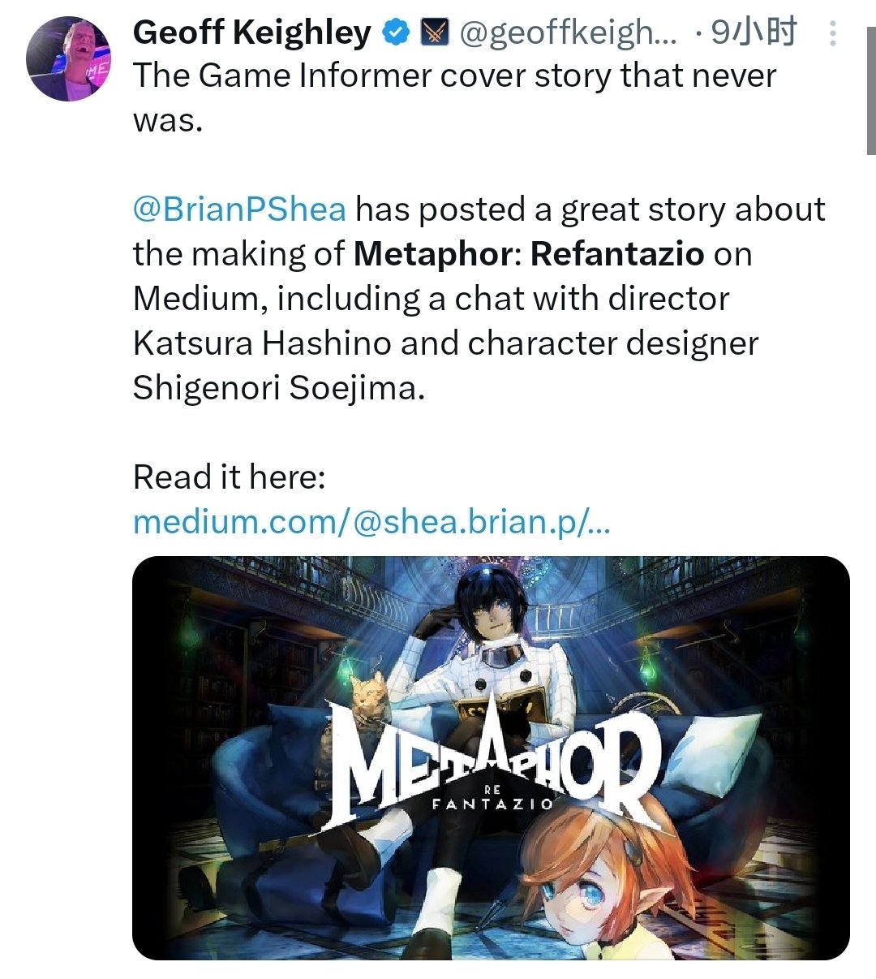Click the page scrollbar on the right edge
The height and width of the screenshot is (979, 876).
[x=870, y=77]
